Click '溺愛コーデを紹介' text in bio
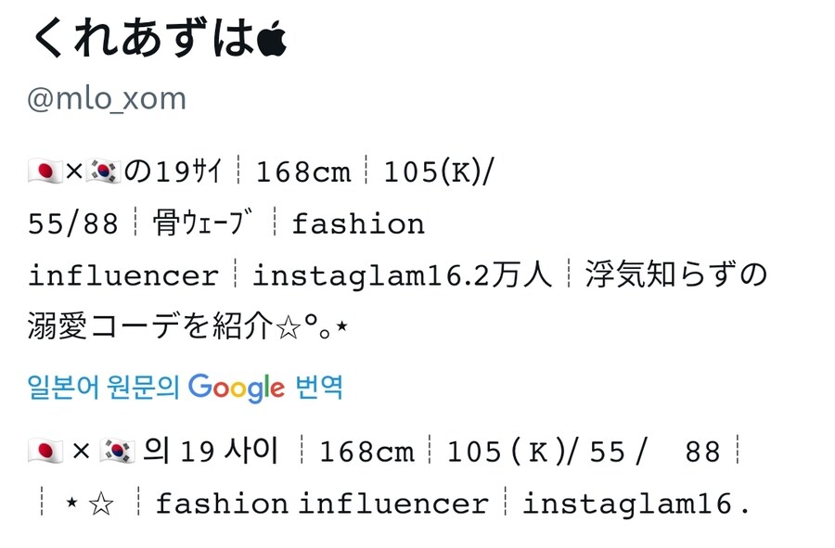The height and width of the screenshot is (548, 835). coord(150,326)
